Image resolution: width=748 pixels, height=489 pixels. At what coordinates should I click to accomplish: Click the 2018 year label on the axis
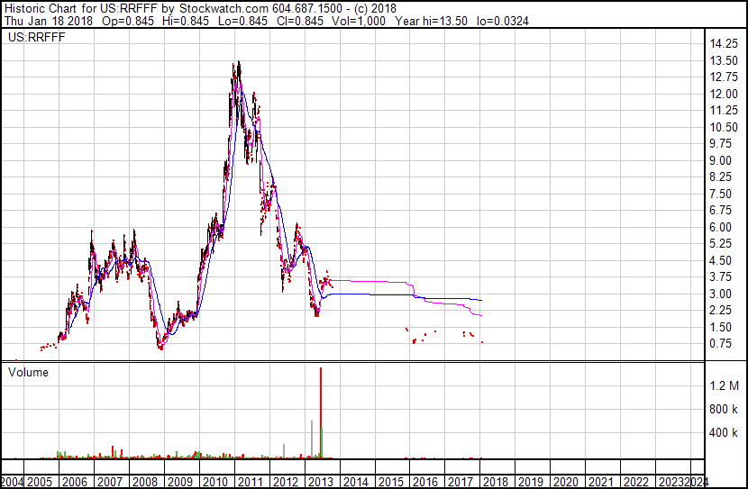point(496,482)
